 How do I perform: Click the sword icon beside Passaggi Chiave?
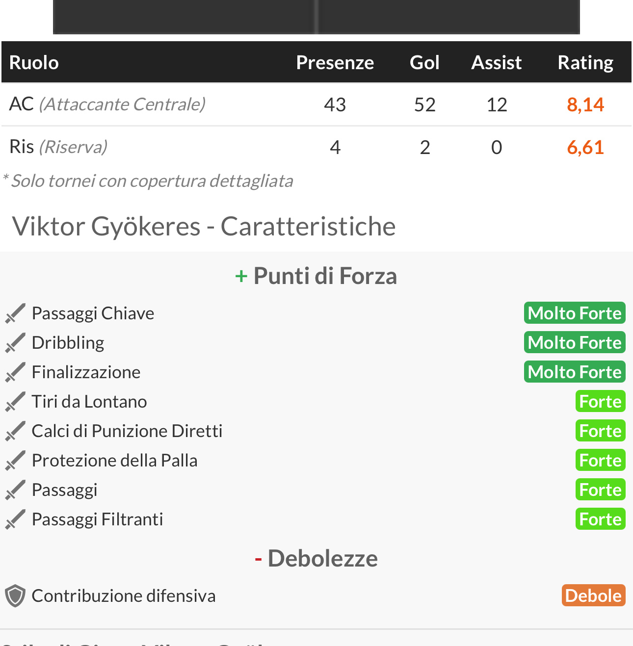point(15,313)
